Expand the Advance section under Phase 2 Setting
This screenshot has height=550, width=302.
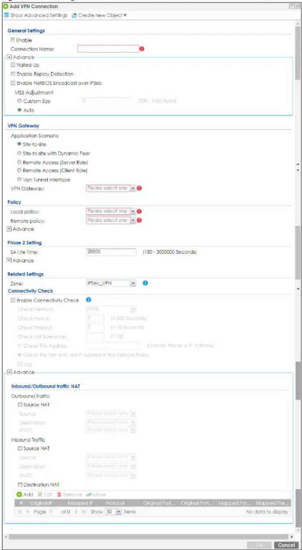(9, 261)
